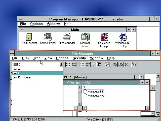161x121 pixels.
Task: Click '1.29KB, 1/23/13 9:04:42 PM' status text
Action: [28, 119]
